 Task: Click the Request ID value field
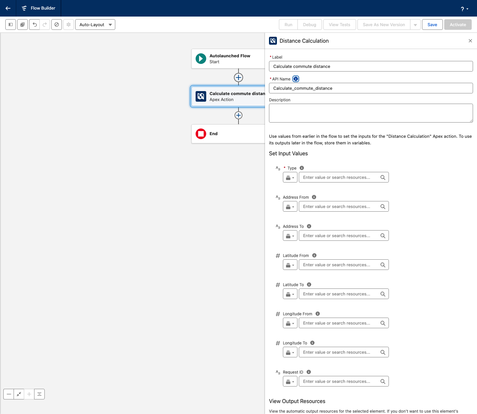click(x=344, y=382)
